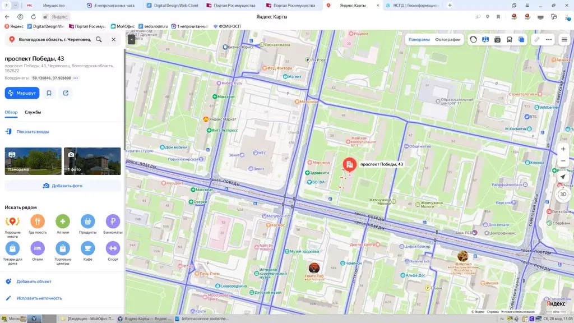Click the share icon beside the bookmark

(66, 93)
